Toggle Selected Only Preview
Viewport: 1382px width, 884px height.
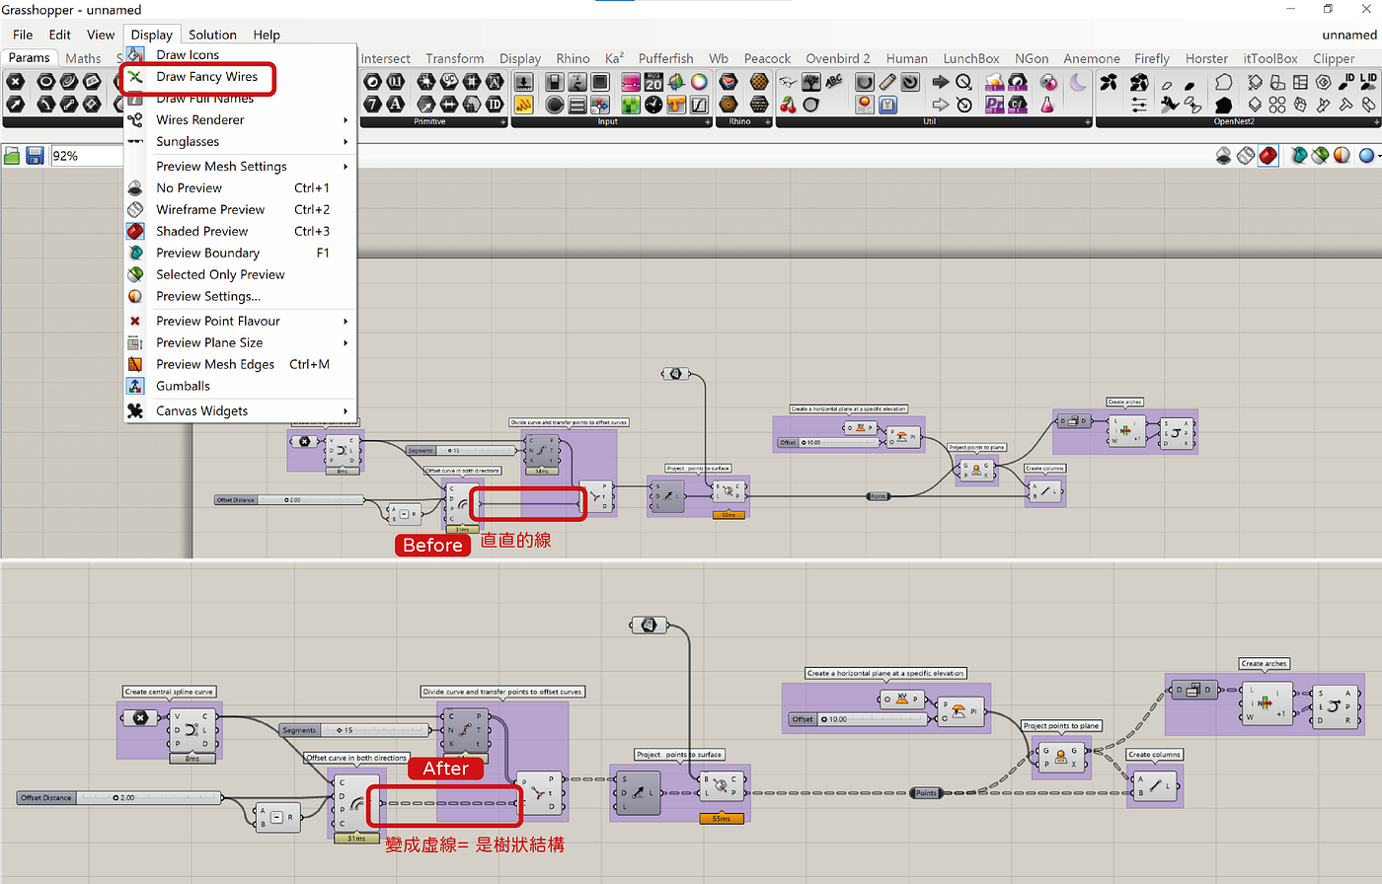pos(240,274)
